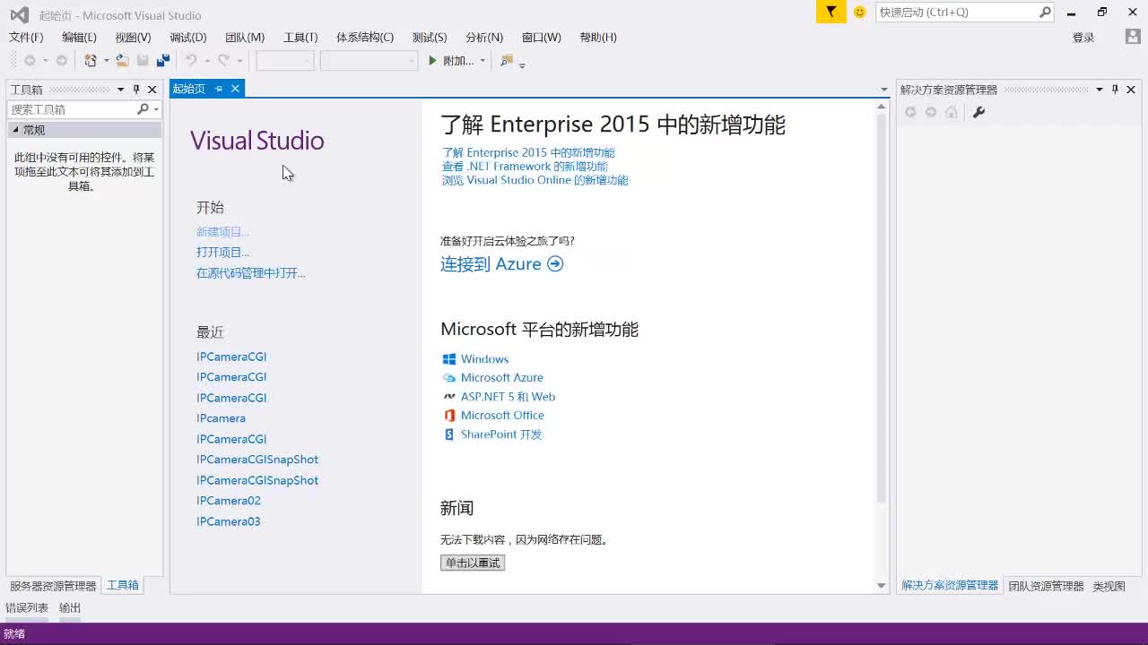Screen dimensions: 1148x645
Task: Create new project via toolbar icon
Action: coord(90,61)
